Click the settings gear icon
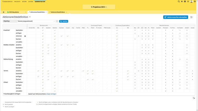The image size is (198, 111). (x=195, y=1)
